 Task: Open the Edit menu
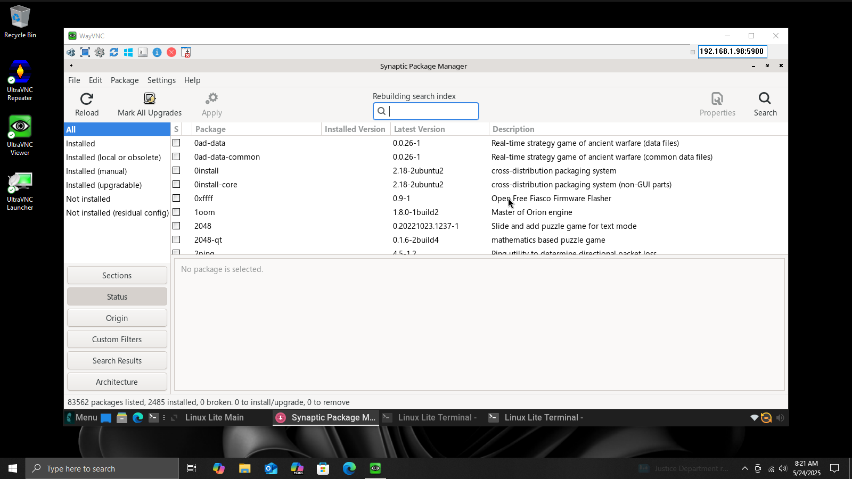(x=95, y=80)
